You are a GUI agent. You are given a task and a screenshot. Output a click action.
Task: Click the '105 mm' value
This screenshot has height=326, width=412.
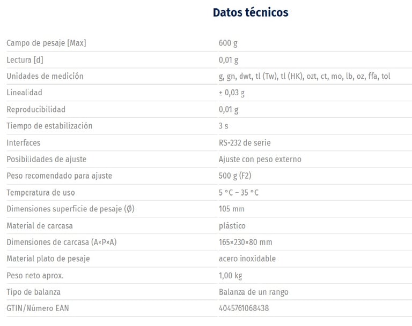pos(231,209)
